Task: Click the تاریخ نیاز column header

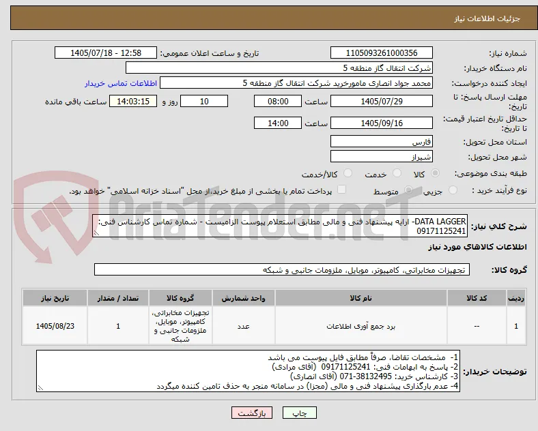Action: click(x=55, y=298)
